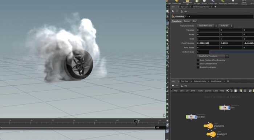This screenshot has width=254, height=140.
Task: Open the Take List tab dropdown arrow
Action: [x=190, y=7]
